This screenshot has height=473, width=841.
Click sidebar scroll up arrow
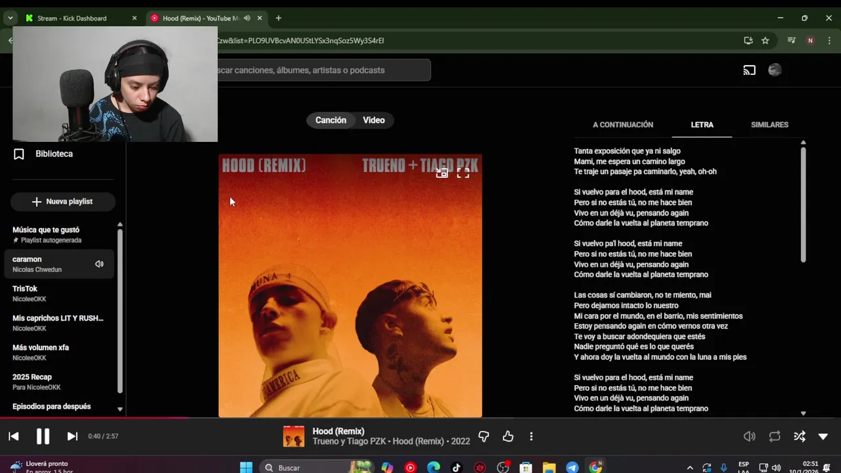[120, 225]
